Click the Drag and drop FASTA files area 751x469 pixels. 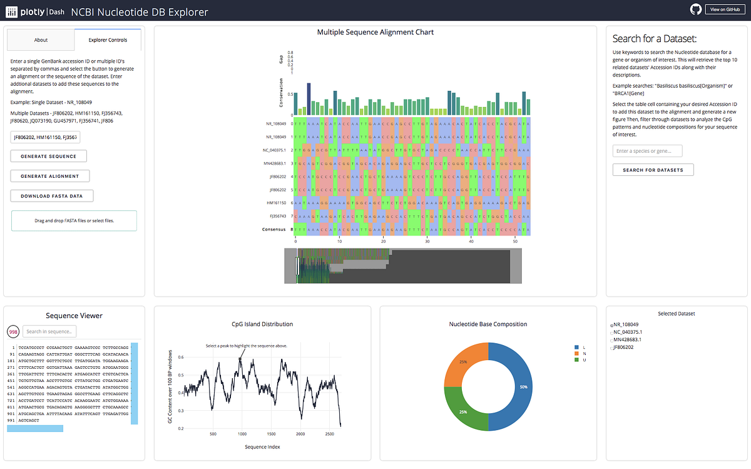pos(74,220)
